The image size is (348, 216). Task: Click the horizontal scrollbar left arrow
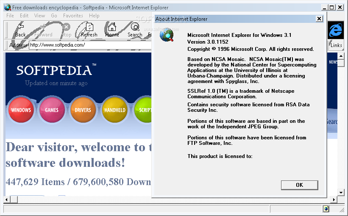[x=7, y=199]
